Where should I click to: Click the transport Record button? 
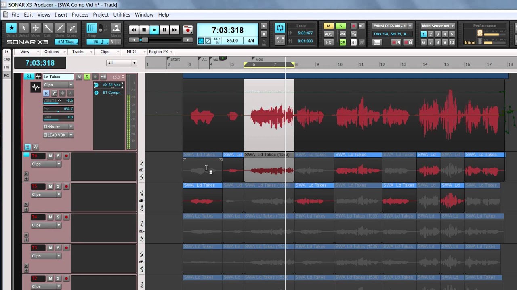click(x=187, y=30)
